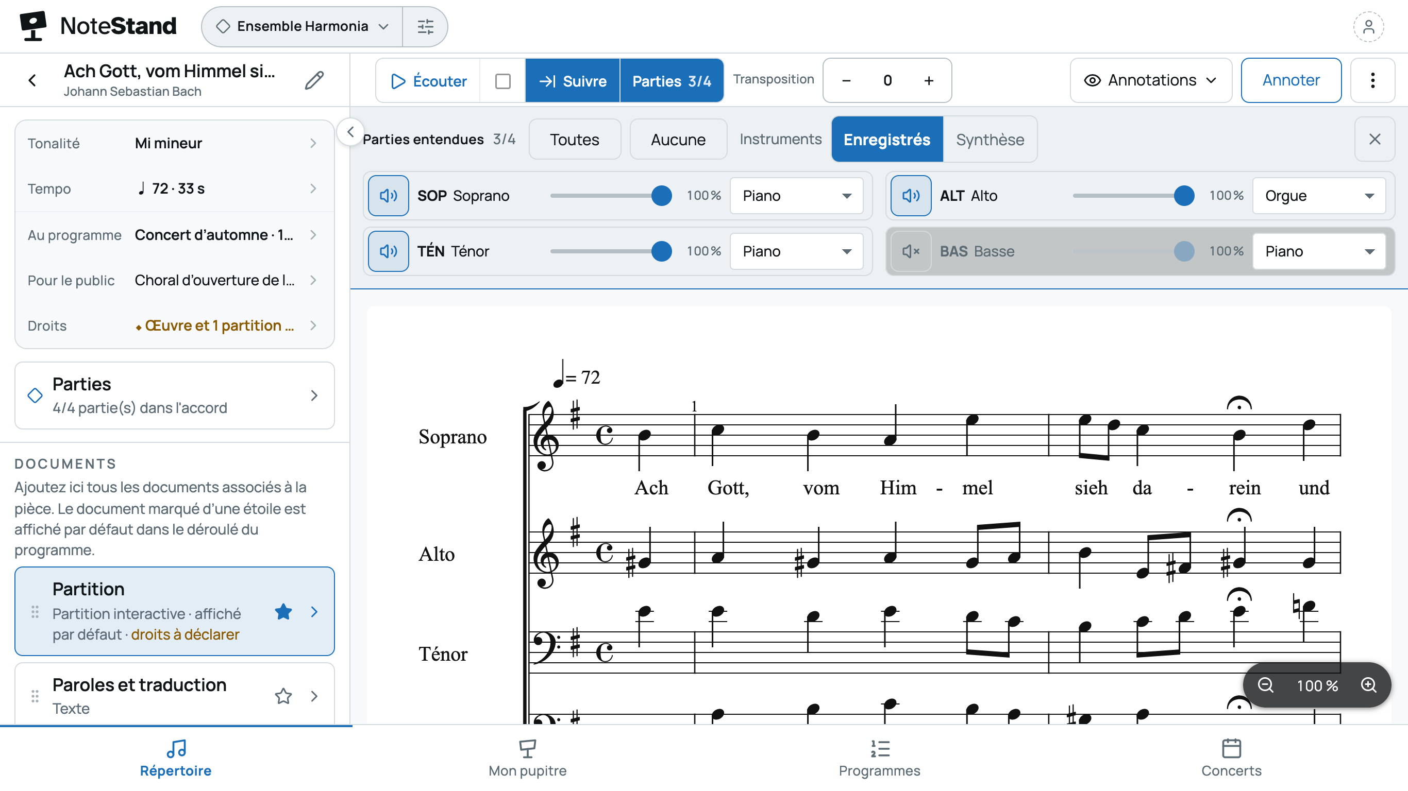
Task: Switch to the Enregistrés tab
Action: tap(886, 139)
